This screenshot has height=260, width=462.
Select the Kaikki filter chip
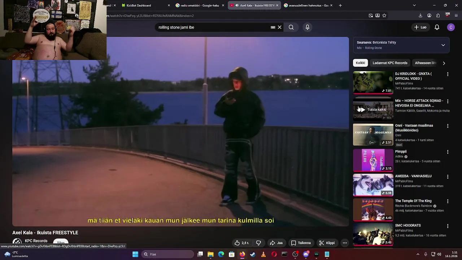click(360, 63)
